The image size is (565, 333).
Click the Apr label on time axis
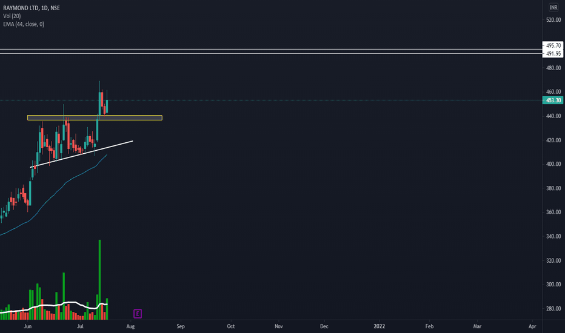click(x=532, y=326)
